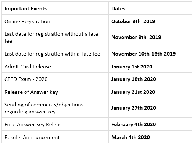The image size is (194, 145).
Task: Select the January 27th 2020 date
Action: coord(133,108)
